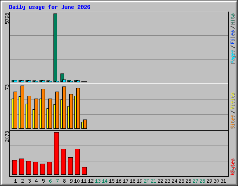Click the red KBytes bar for day 5
The width and height of the screenshot is (238, 186).
click(42, 169)
